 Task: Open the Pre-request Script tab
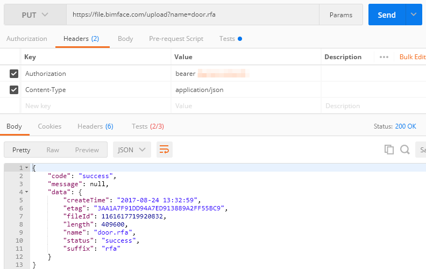[x=176, y=39]
